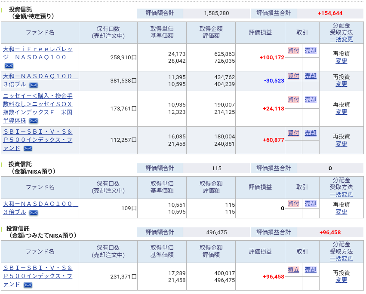Click total valuation 496,475 for つみたてNISA
The image size is (366, 294).
click(216, 233)
